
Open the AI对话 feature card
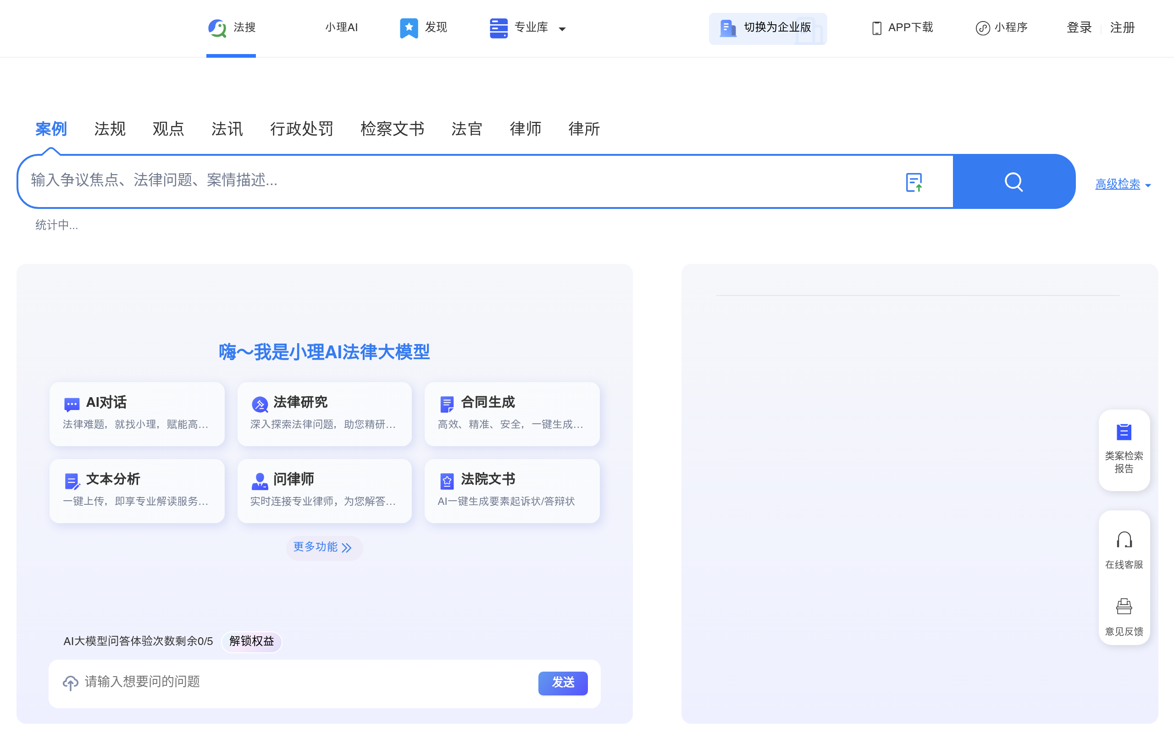coord(137,414)
